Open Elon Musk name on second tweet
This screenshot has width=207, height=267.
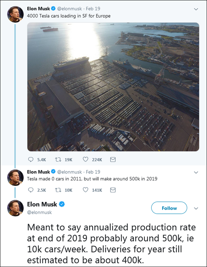pyautogui.click(x=39, y=172)
